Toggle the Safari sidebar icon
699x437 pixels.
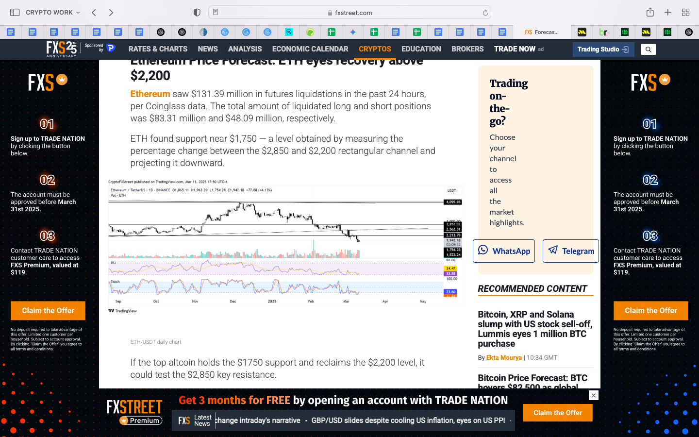[15, 12]
